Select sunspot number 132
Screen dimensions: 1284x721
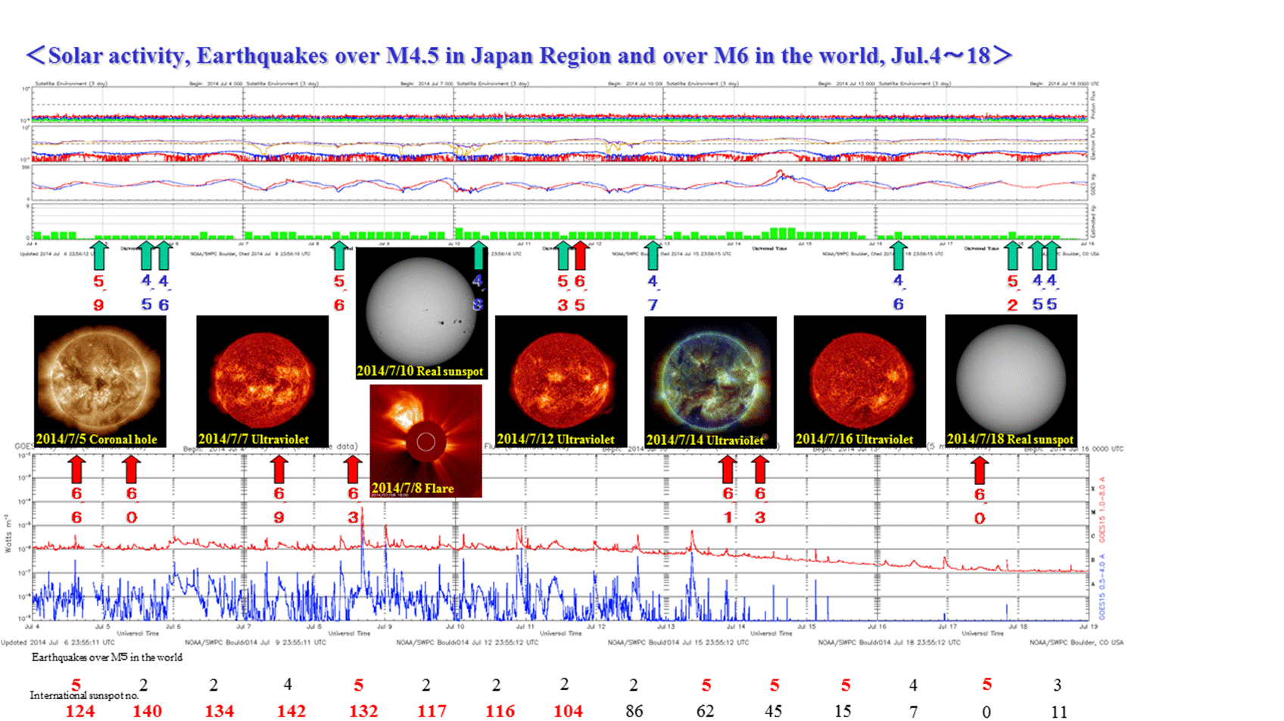(x=363, y=711)
